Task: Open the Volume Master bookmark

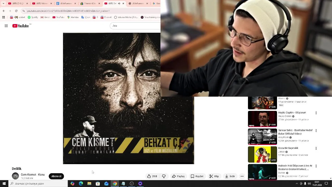Action: pyautogui.click(x=126, y=17)
